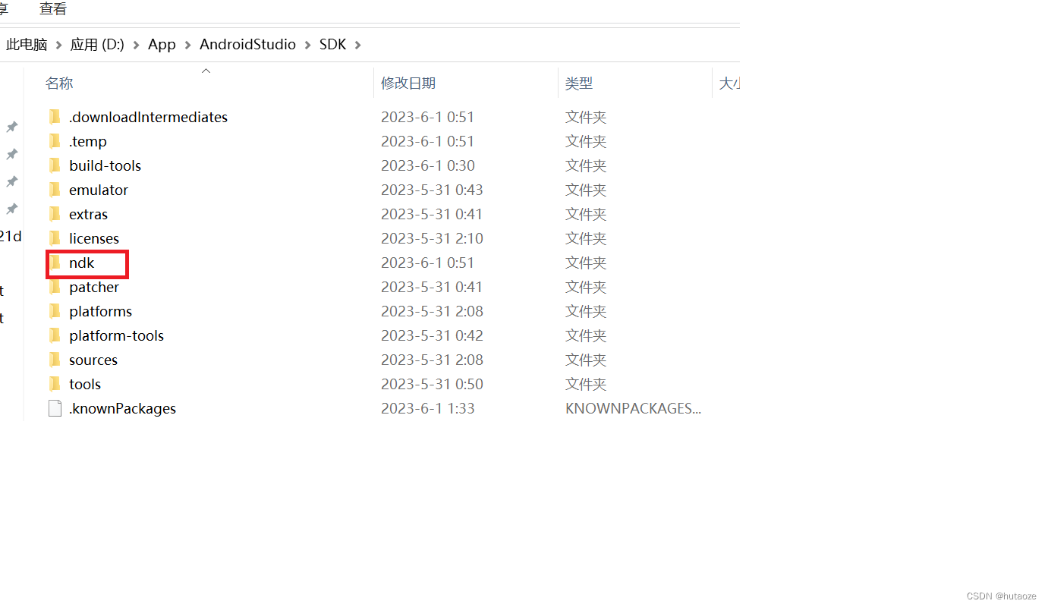Select the tools folder row

[83, 384]
